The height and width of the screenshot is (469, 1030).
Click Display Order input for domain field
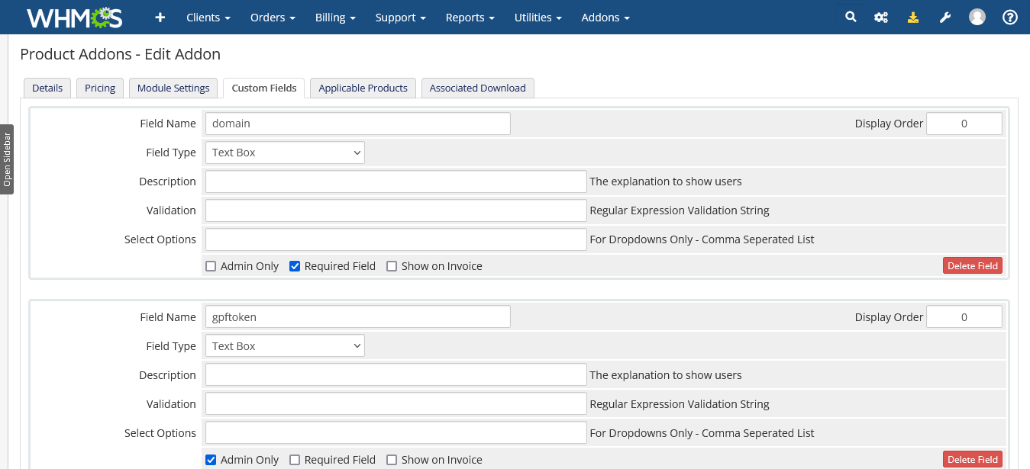click(964, 124)
